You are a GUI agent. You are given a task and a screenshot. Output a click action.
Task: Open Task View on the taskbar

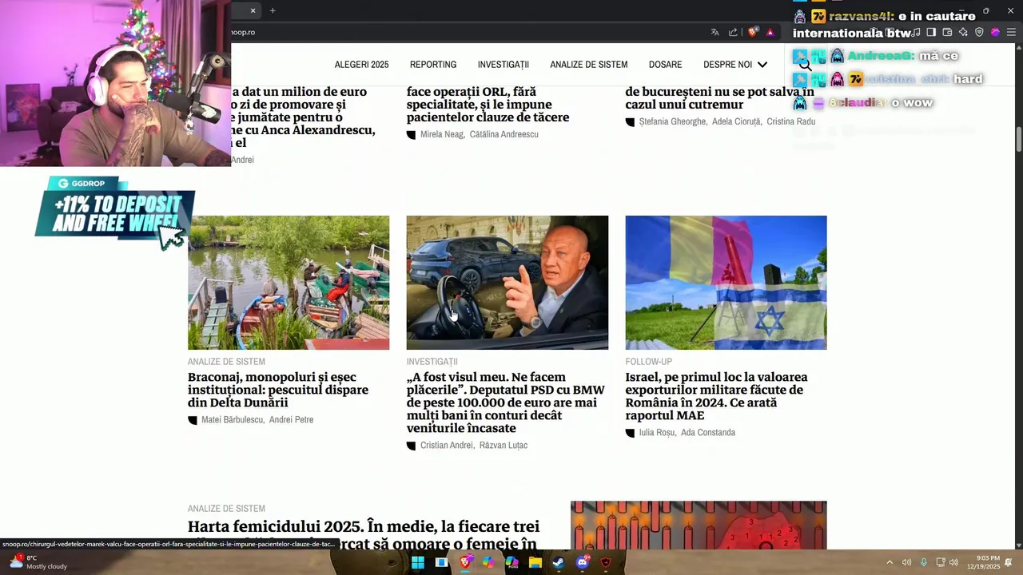441,562
